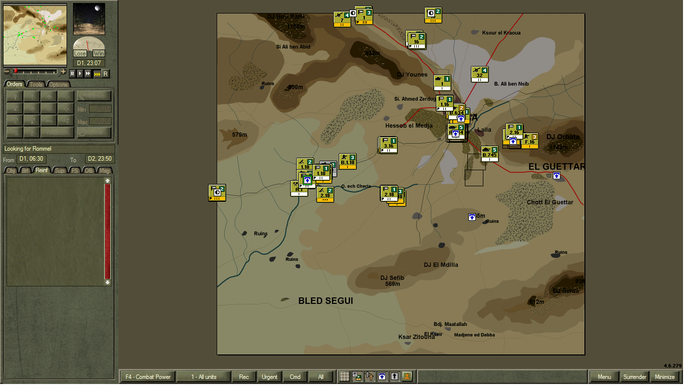Screen dimensions: 685x385
Task: Toggle the All message filter
Action: point(321,376)
